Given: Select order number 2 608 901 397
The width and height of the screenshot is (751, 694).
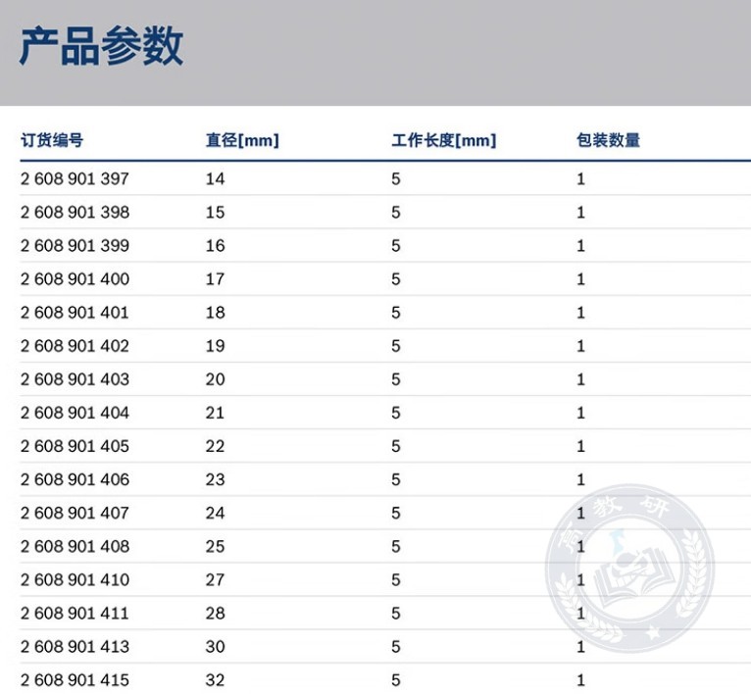Looking at the screenshot, I should pyautogui.click(x=75, y=179).
